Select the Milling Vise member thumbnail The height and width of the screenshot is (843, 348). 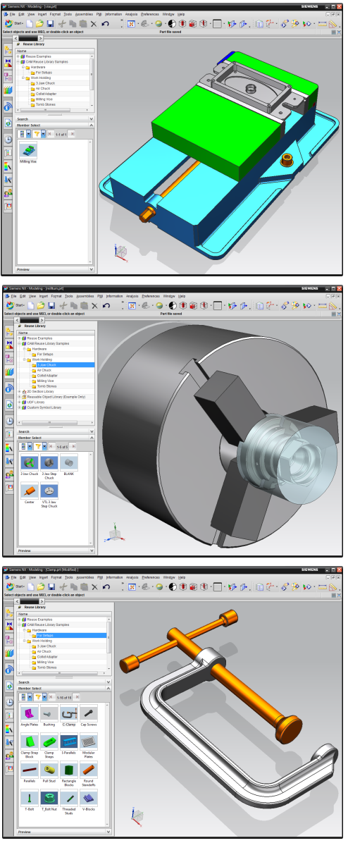tap(28, 150)
